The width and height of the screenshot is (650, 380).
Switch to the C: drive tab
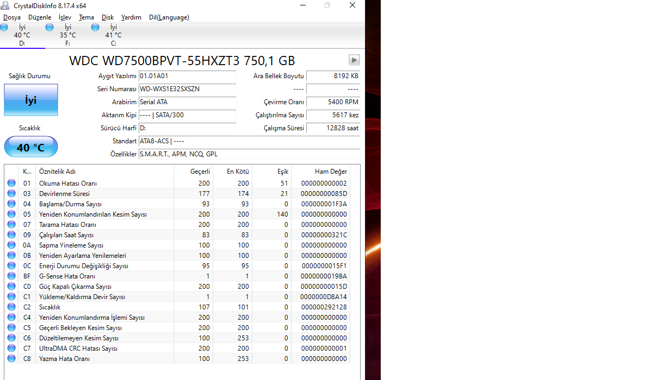pyautogui.click(x=114, y=35)
